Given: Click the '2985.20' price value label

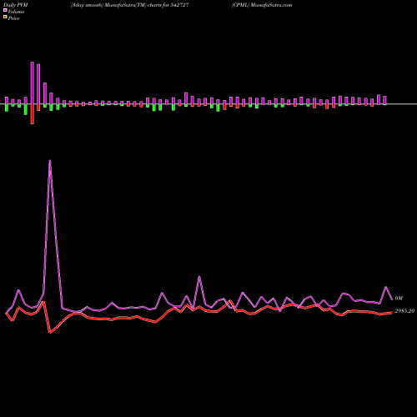Looking at the screenshot, I should 404,311.
